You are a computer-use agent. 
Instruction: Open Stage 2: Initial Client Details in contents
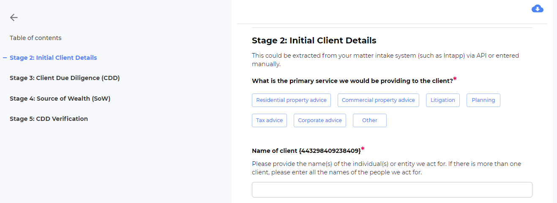pos(53,58)
